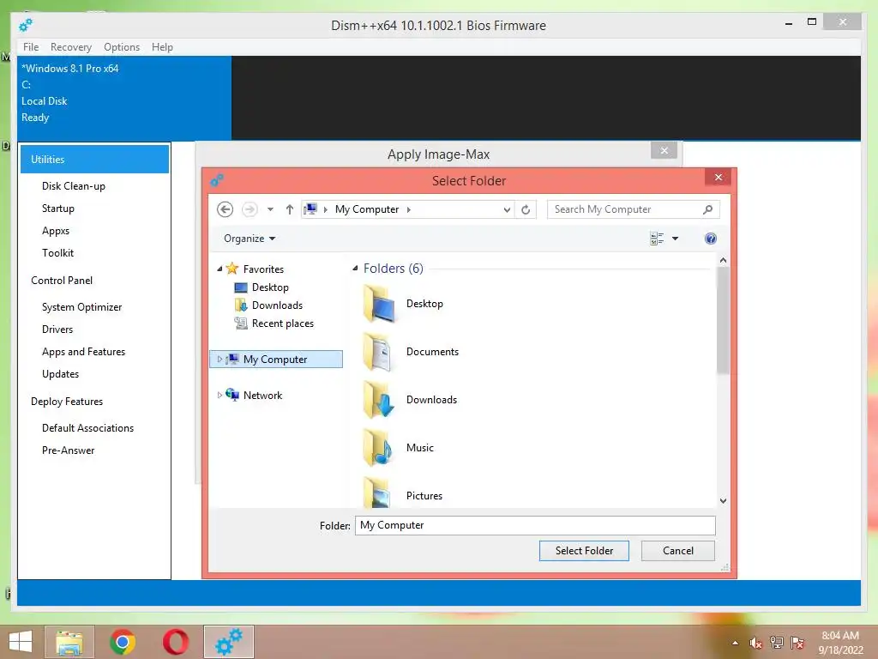The image size is (878, 659).
Task: Expand the Network tree node
Action: tap(219, 395)
